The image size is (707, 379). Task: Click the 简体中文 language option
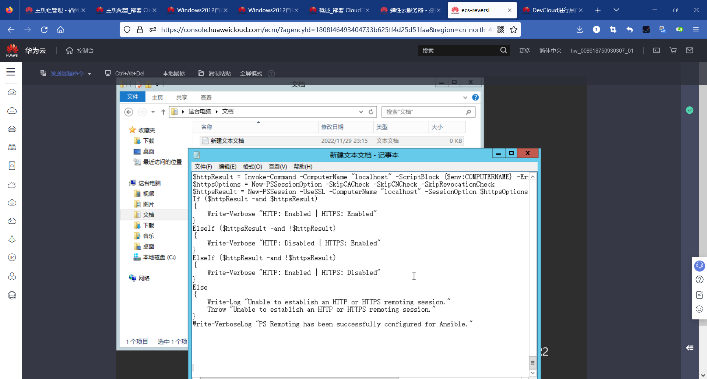point(551,50)
